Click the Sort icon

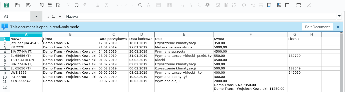click(182, 5)
